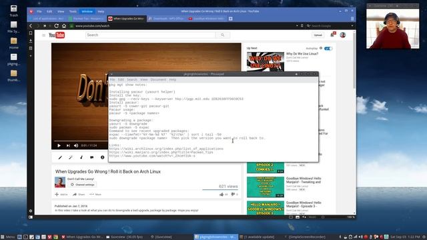Play the video

(59, 145)
